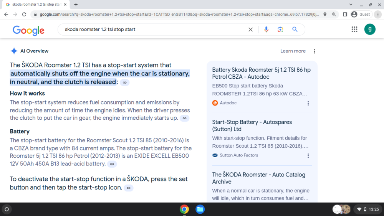Click the location pin icon in address bar
Viewport: 384px width, 216px height.
tap(325, 15)
